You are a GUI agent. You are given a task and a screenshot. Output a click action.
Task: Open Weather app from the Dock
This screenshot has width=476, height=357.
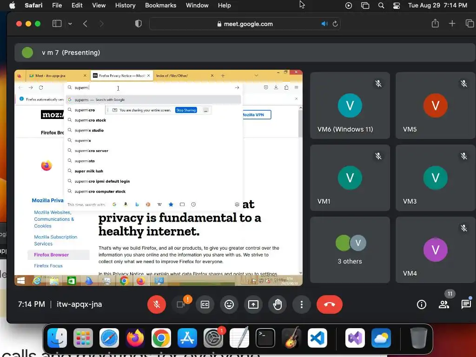pos(381,338)
